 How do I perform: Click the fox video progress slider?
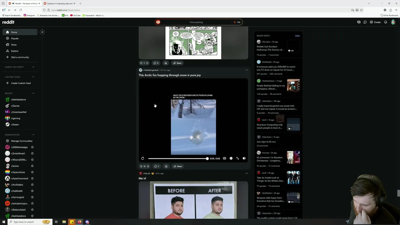click(178, 158)
